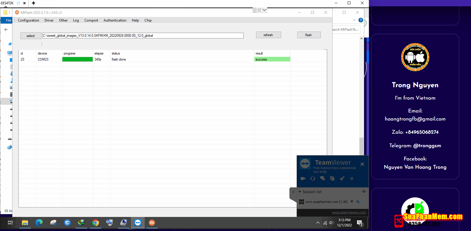
Task: Open the Session list gear dropdown
Action: coord(364,192)
